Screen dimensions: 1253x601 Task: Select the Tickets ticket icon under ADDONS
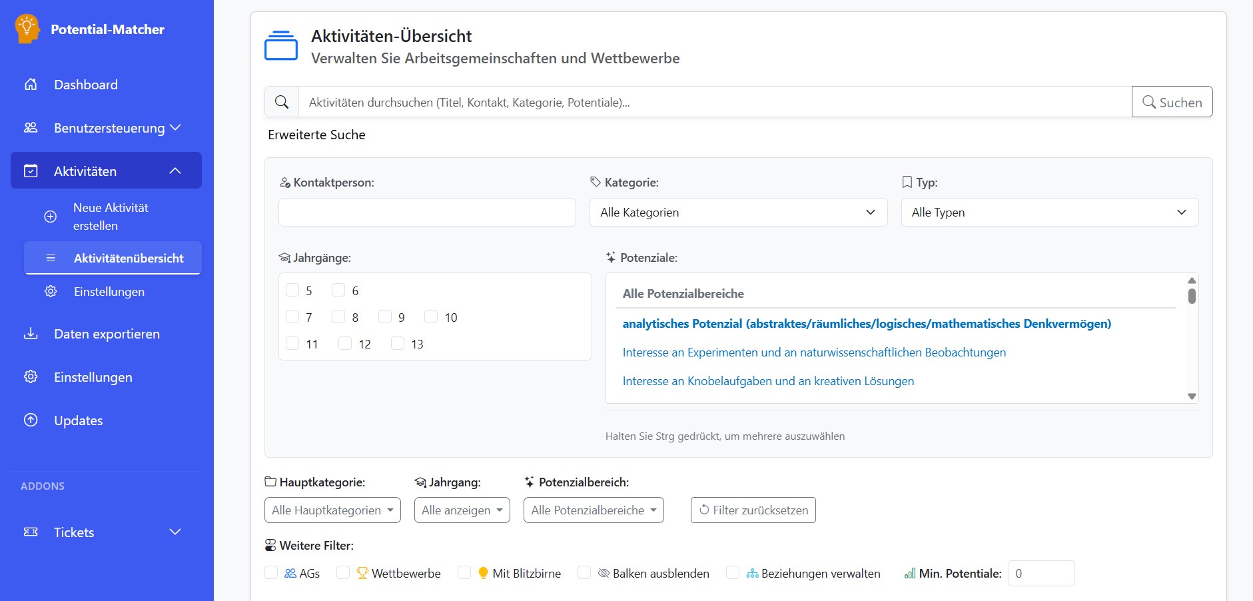click(x=31, y=532)
